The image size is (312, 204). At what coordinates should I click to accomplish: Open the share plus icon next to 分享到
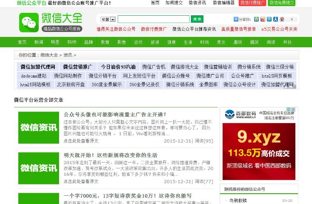pyautogui.click(x=236, y=19)
